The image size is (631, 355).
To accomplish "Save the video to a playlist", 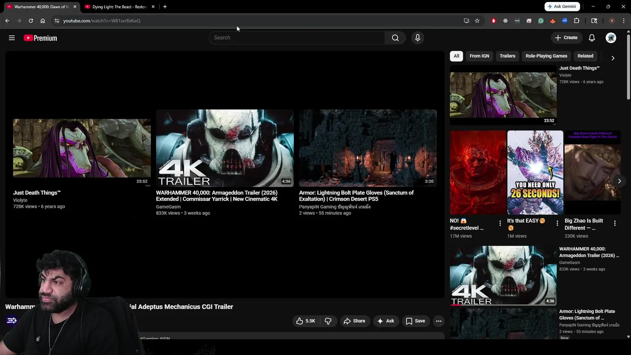I will (415, 321).
